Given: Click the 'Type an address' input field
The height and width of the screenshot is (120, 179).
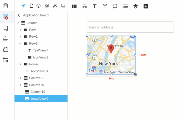Looking at the screenshot, I should 130,27.
